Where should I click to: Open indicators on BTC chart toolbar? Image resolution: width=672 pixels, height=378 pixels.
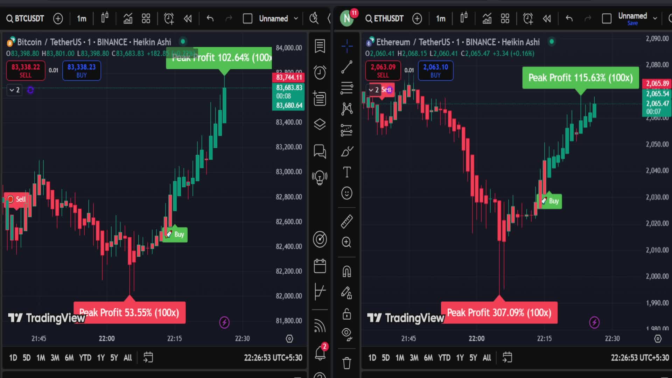[x=128, y=19]
